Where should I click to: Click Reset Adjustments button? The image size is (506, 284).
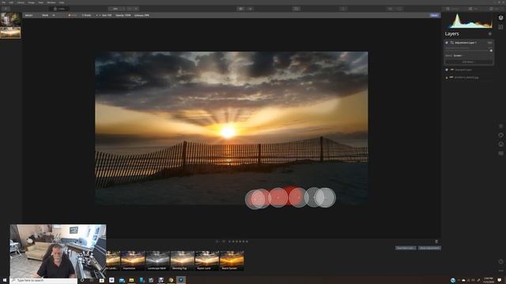tap(429, 248)
